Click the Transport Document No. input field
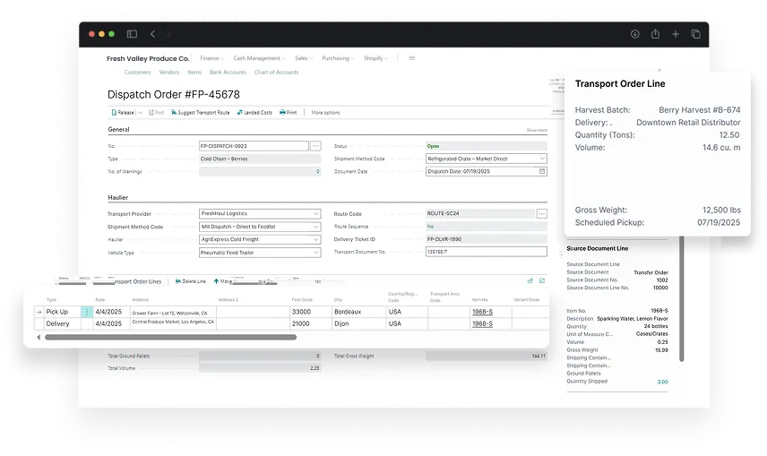The width and height of the screenshot is (767, 456). [x=486, y=253]
